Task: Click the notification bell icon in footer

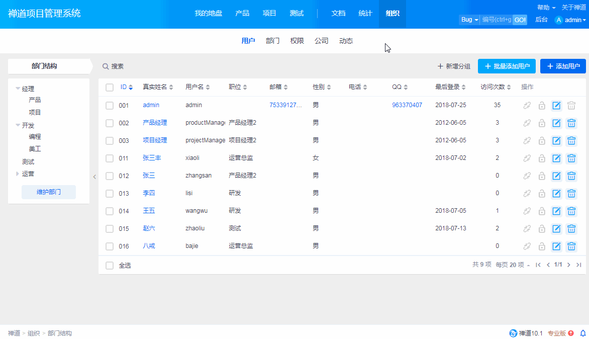Action: point(583,333)
